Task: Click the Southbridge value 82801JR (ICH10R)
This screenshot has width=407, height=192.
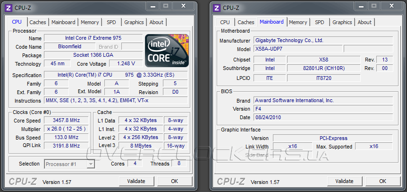Action: [x=324, y=68]
